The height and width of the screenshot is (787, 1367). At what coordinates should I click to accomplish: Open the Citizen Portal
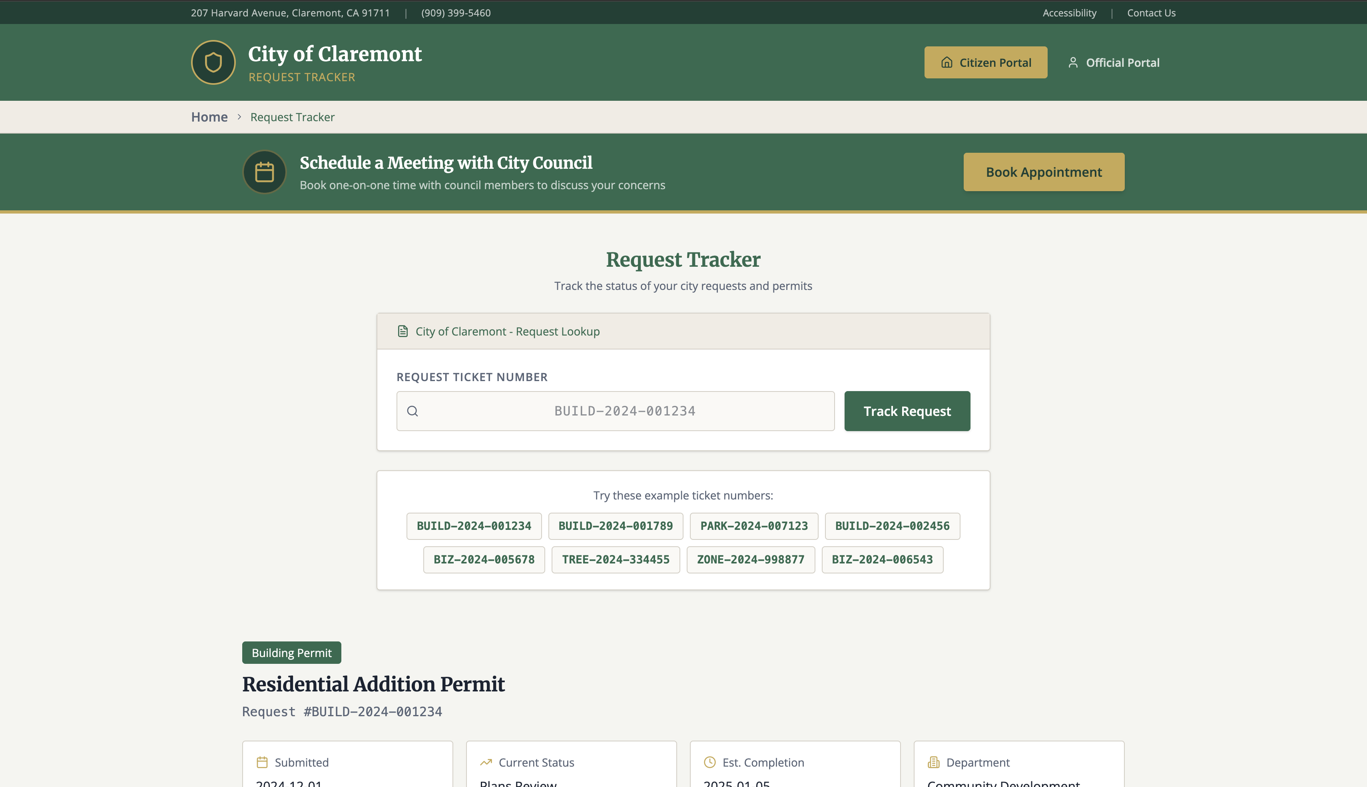[x=985, y=62]
